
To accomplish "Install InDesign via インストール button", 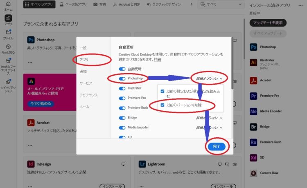I will pos(112,186).
